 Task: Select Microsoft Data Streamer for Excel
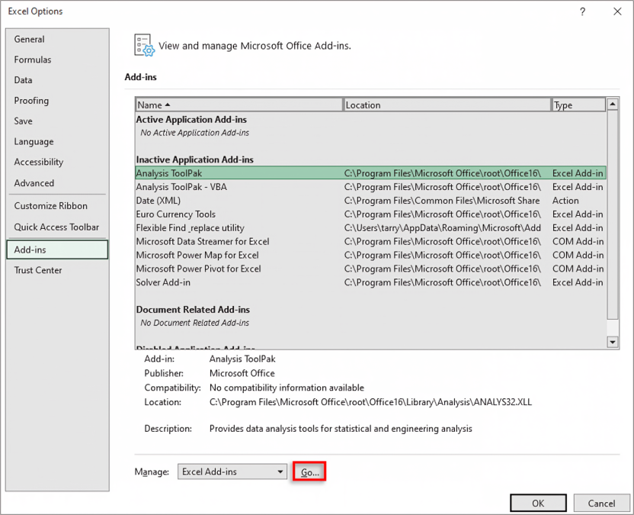point(370,242)
